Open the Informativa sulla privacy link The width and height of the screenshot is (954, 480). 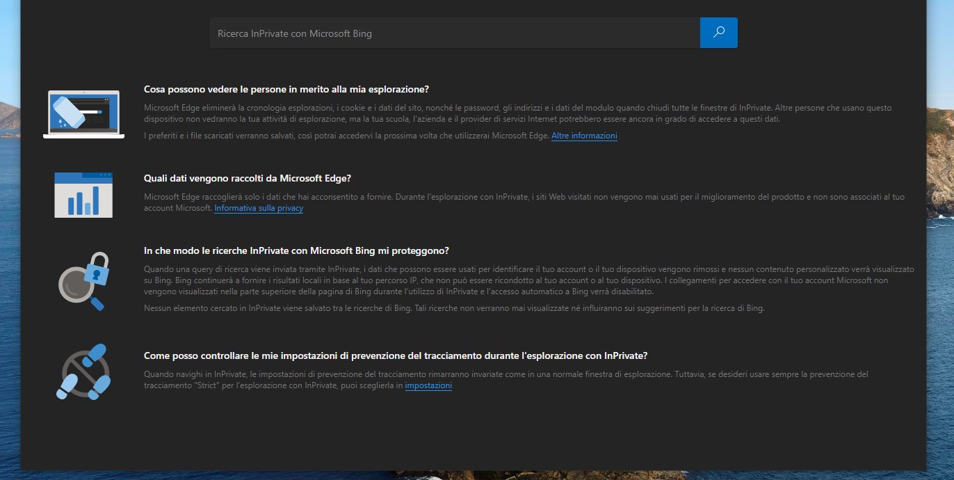pos(259,208)
